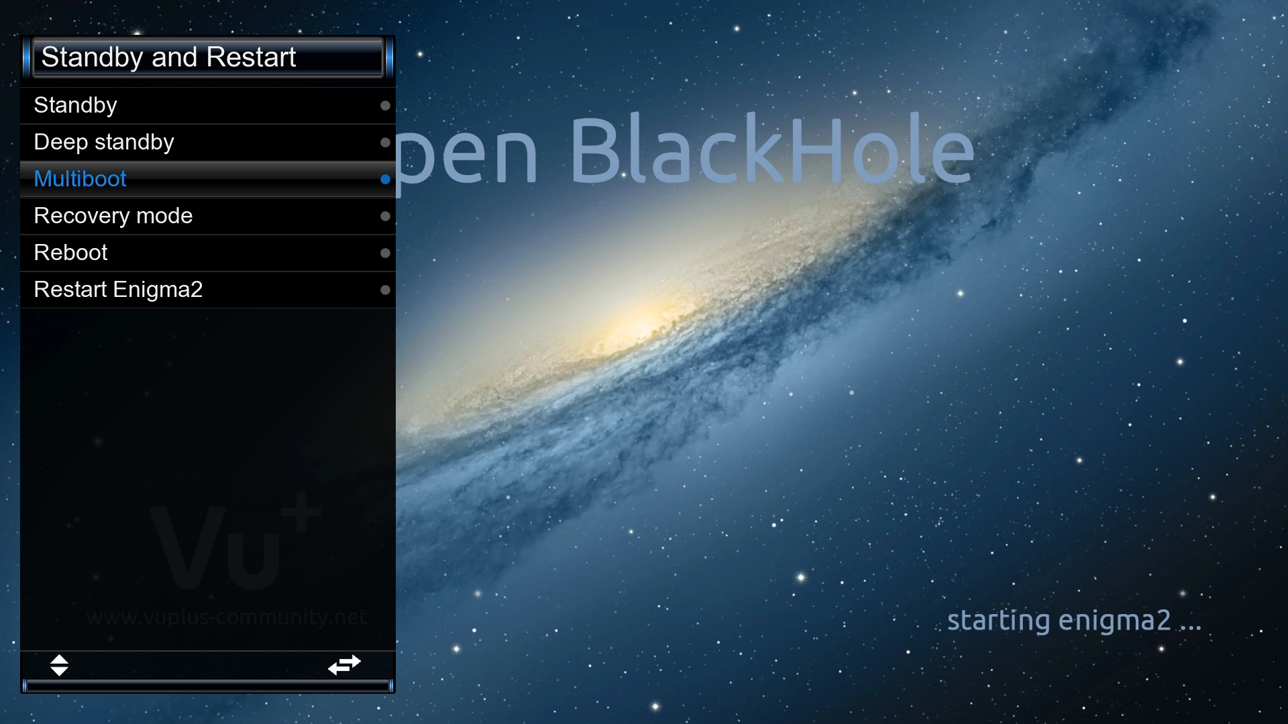Open the highlighted Multiboot option
Image resolution: width=1288 pixels, height=724 pixels.
pos(80,179)
